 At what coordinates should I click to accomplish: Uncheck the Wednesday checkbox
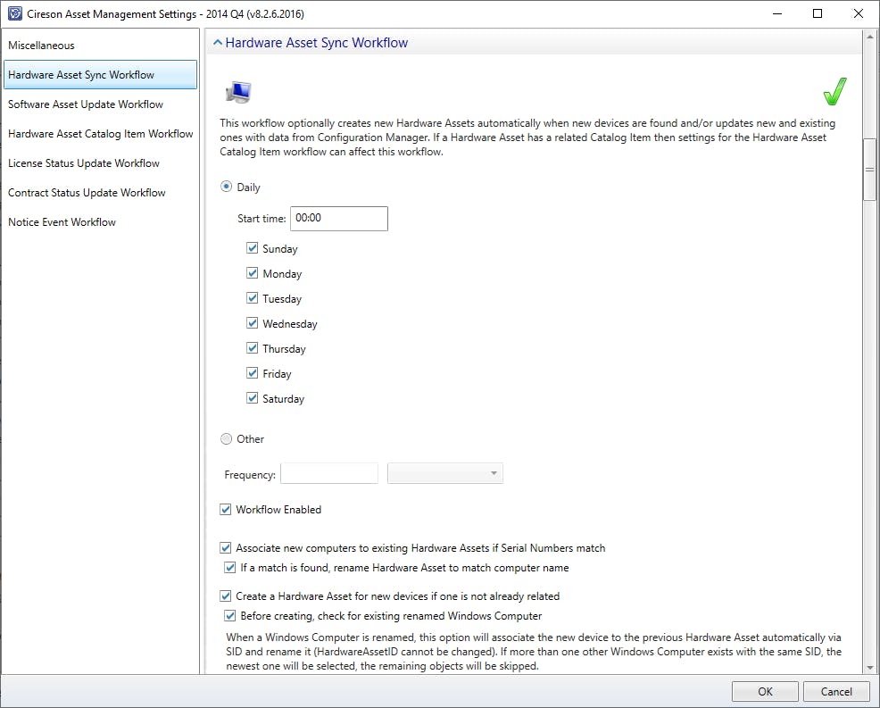tap(253, 323)
